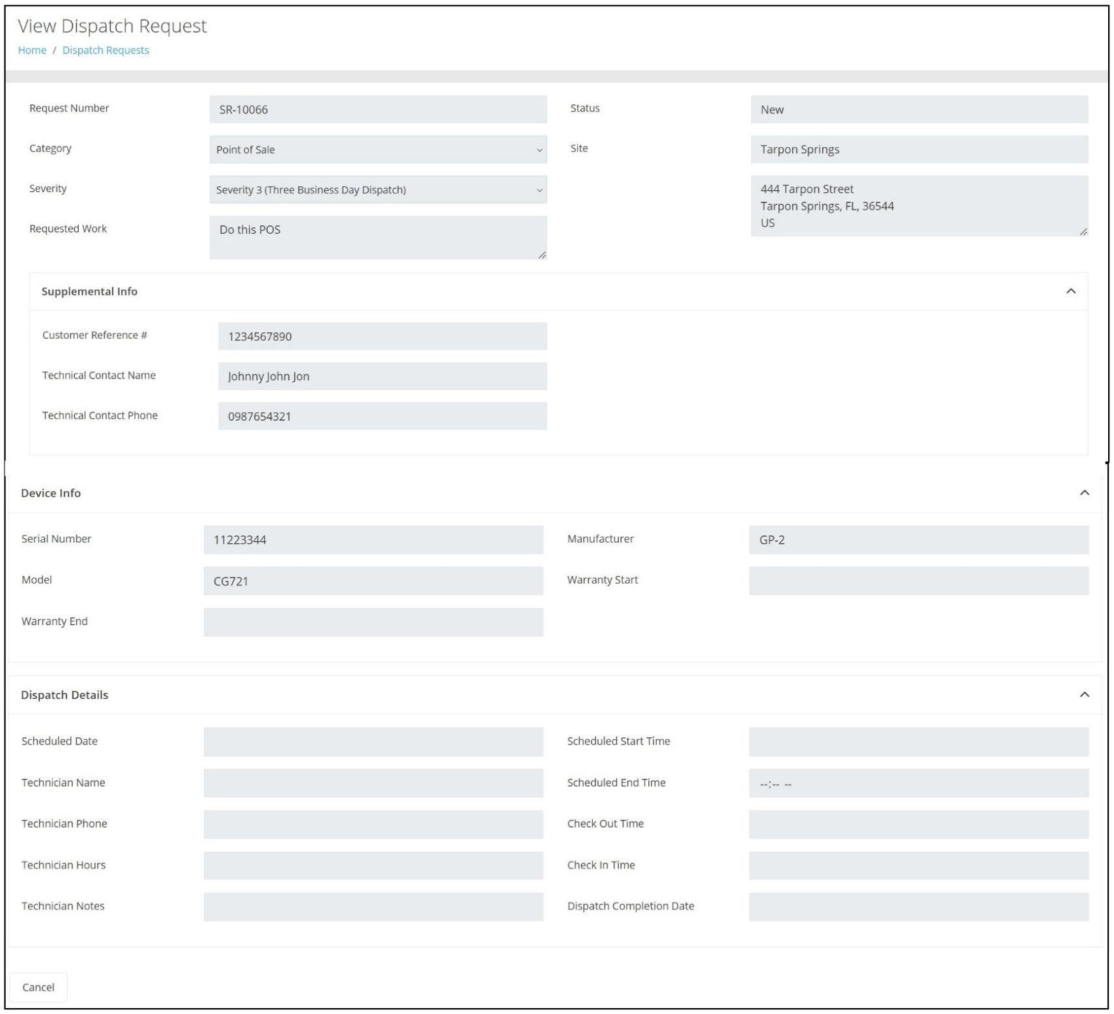Click the Manufacturer field showing GP-2
The image size is (1114, 1014).
point(919,540)
